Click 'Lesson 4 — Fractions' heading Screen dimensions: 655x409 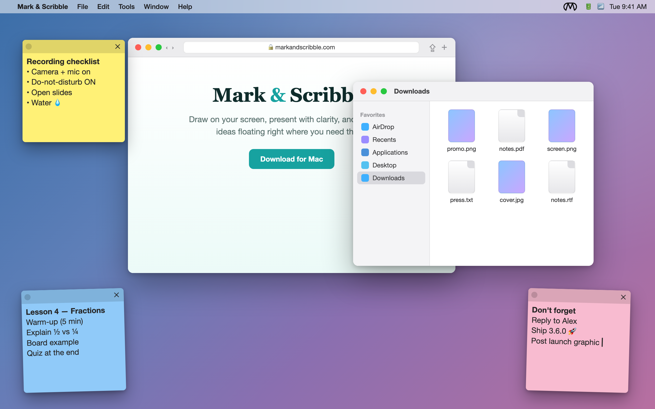[x=65, y=311]
